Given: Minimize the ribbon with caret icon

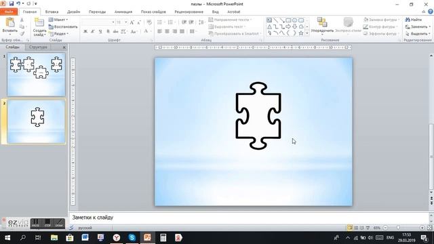Looking at the screenshot, I should 423,12.
